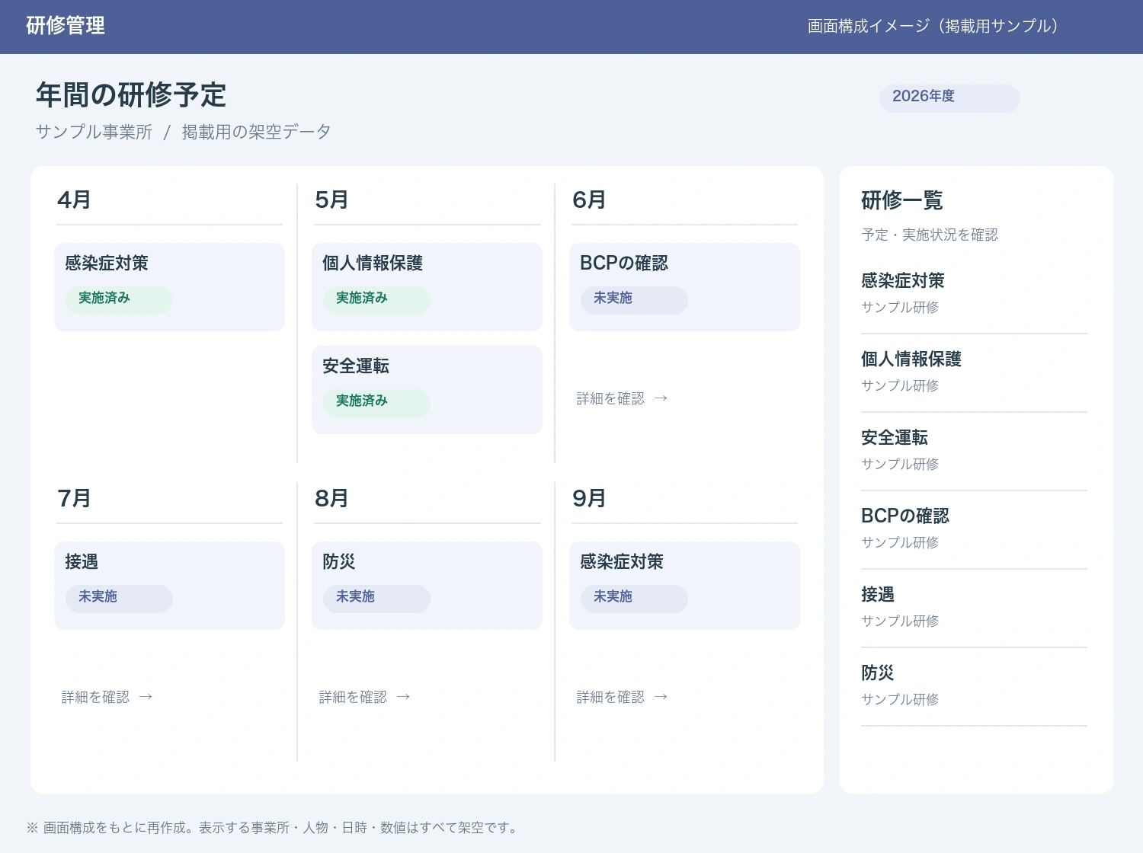
Task: Click the 研修一覧 panel heading
Action: point(902,200)
